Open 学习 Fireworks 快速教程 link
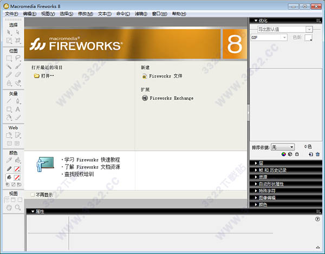Image resolution: width=325 pixels, height=254 pixels. (92, 160)
